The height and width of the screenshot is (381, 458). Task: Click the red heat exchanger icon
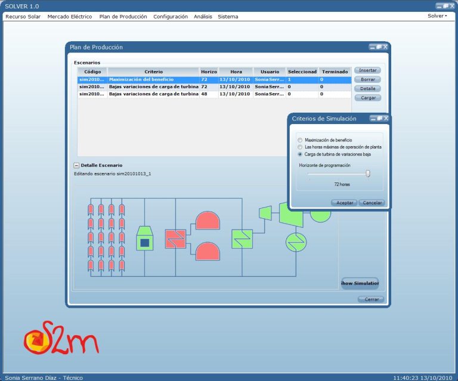(x=175, y=238)
